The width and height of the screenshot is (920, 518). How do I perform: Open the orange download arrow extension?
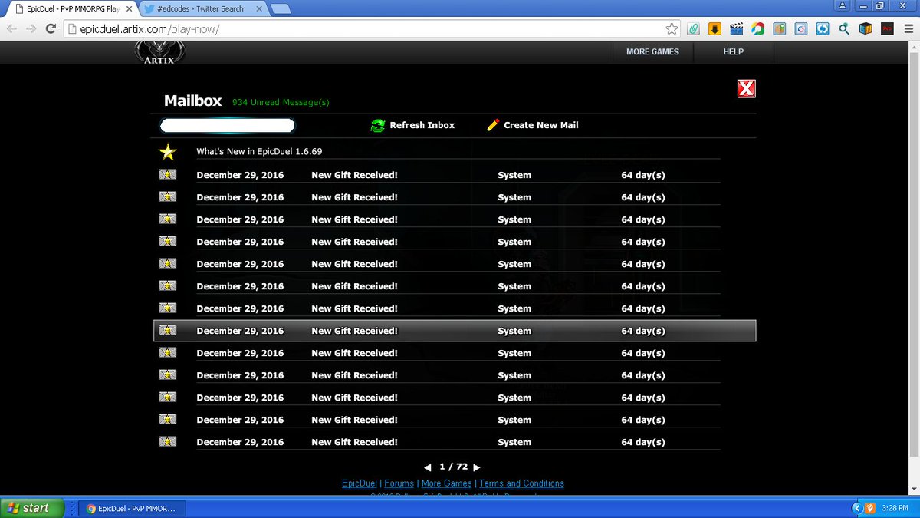[x=715, y=29]
